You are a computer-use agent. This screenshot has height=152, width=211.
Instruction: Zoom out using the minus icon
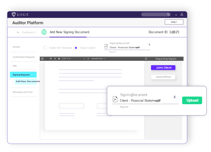coord(84,59)
